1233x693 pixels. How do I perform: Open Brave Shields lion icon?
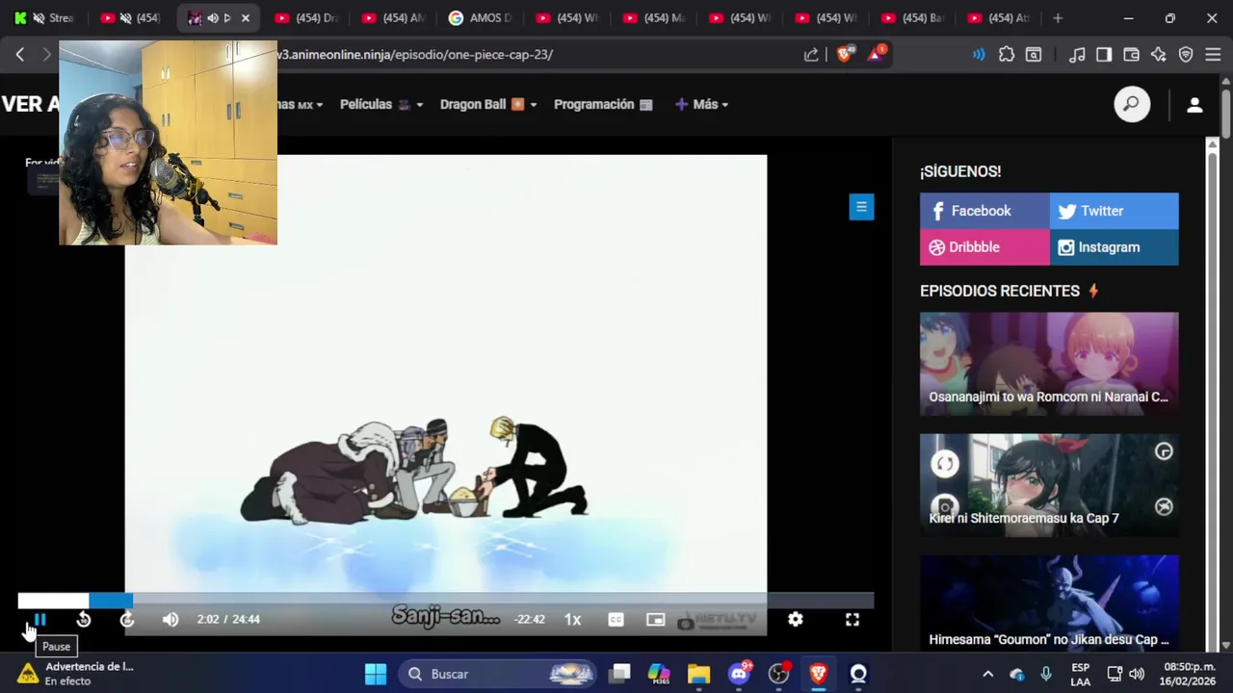(844, 55)
